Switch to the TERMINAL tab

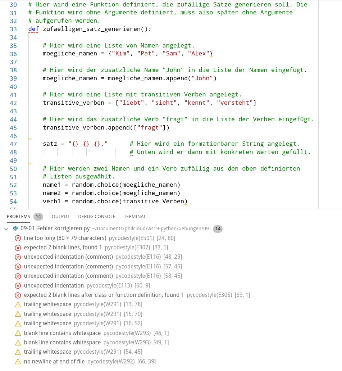coord(135,217)
